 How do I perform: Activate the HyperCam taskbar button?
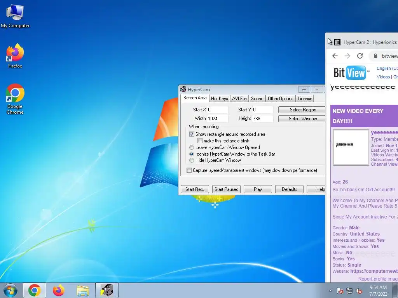(107, 290)
